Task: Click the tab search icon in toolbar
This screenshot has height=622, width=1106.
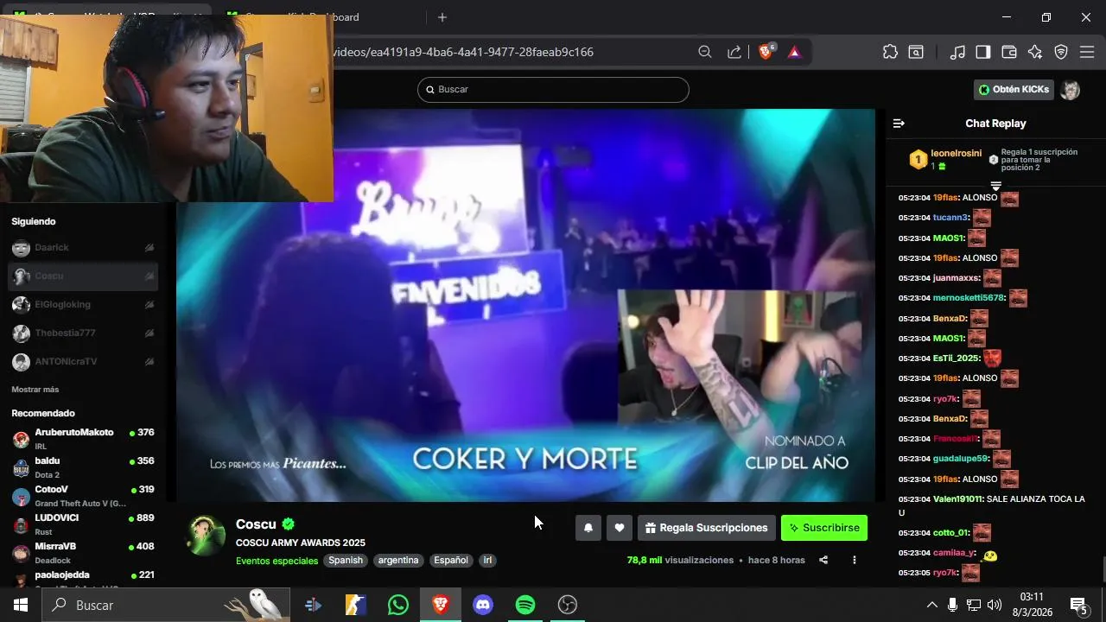Action: [x=916, y=52]
